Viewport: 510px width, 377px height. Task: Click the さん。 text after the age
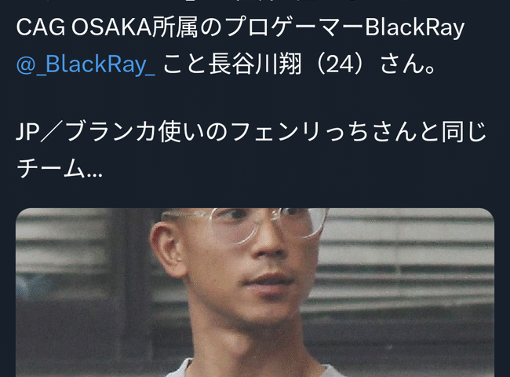pos(407,64)
